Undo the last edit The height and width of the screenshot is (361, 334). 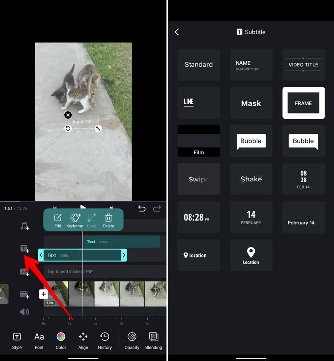tap(142, 209)
